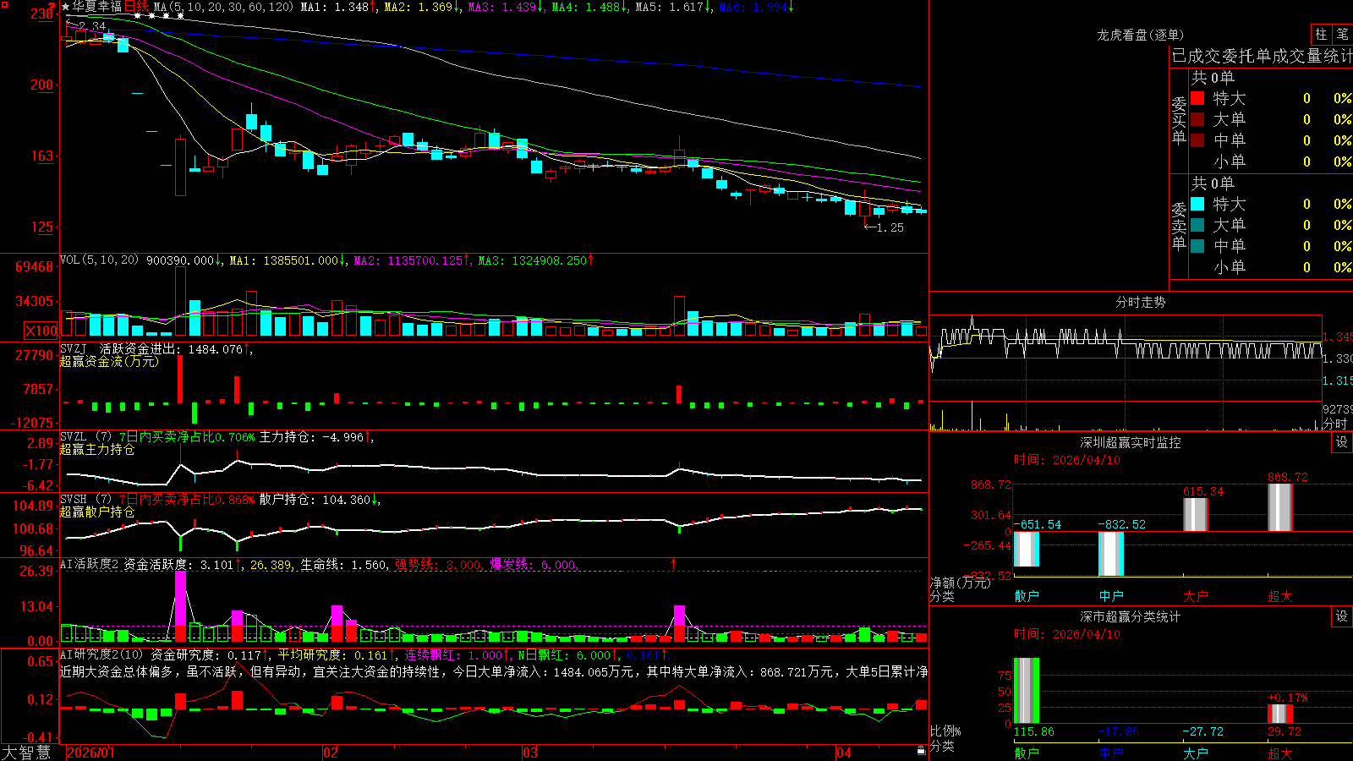
Task: Jump to month 03 on the time axis
Action: 530,753
